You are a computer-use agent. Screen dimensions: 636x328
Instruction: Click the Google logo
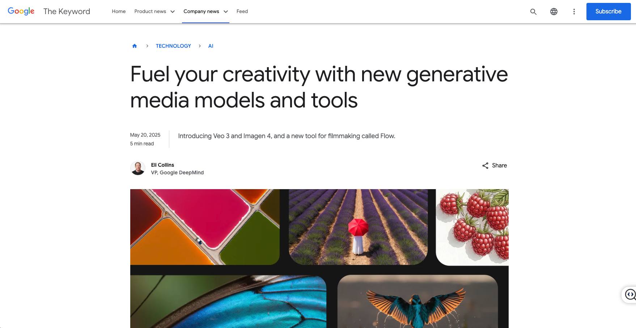[x=21, y=11]
